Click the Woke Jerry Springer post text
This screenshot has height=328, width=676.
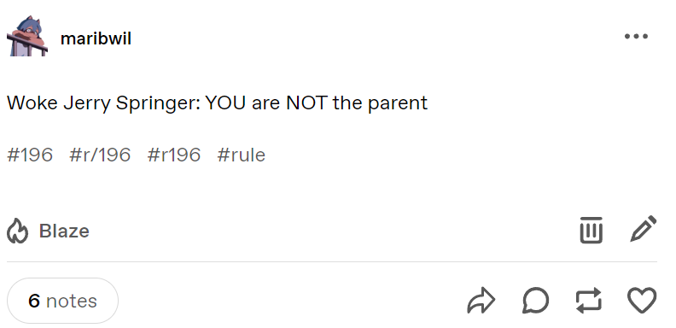click(218, 103)
